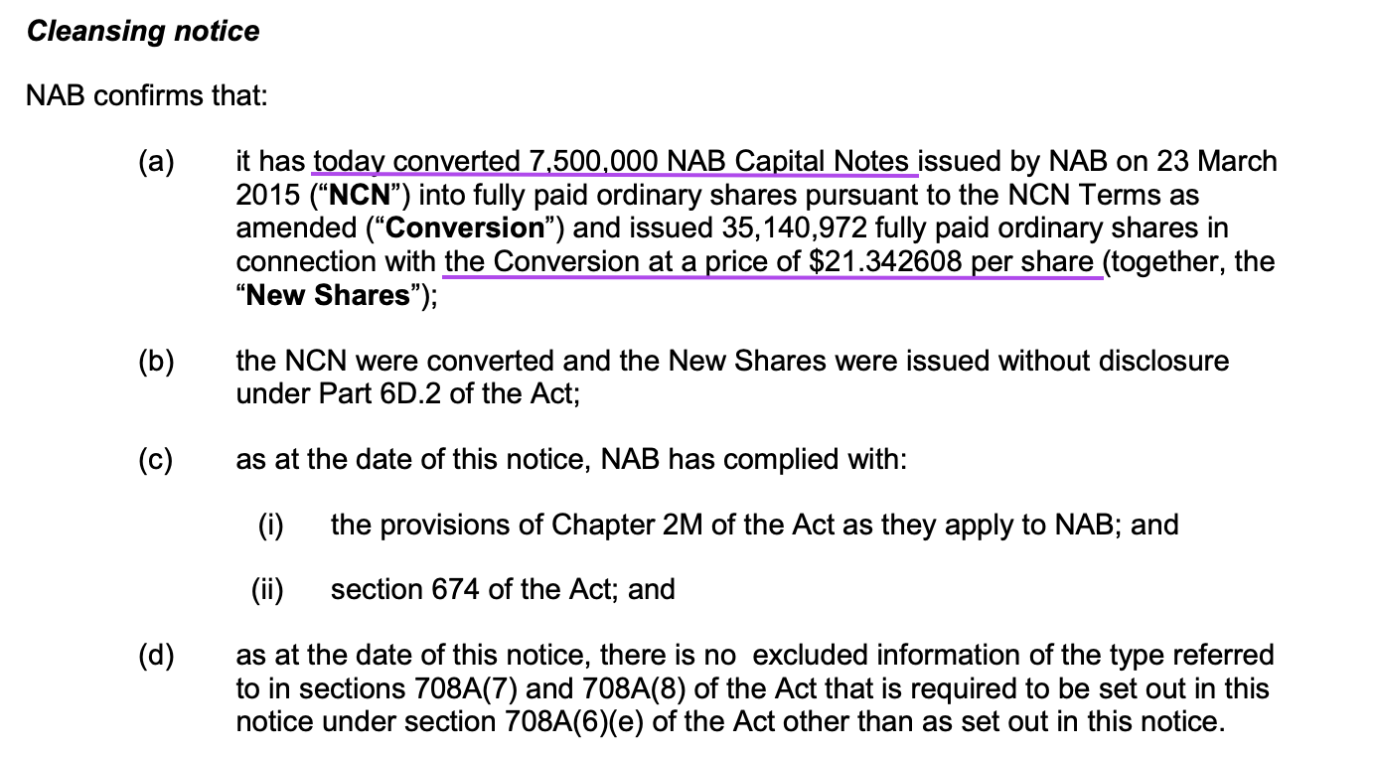Click the "Cleansing notice" heading
Viewport: 1375px width, 757px height.
(143, 32)
